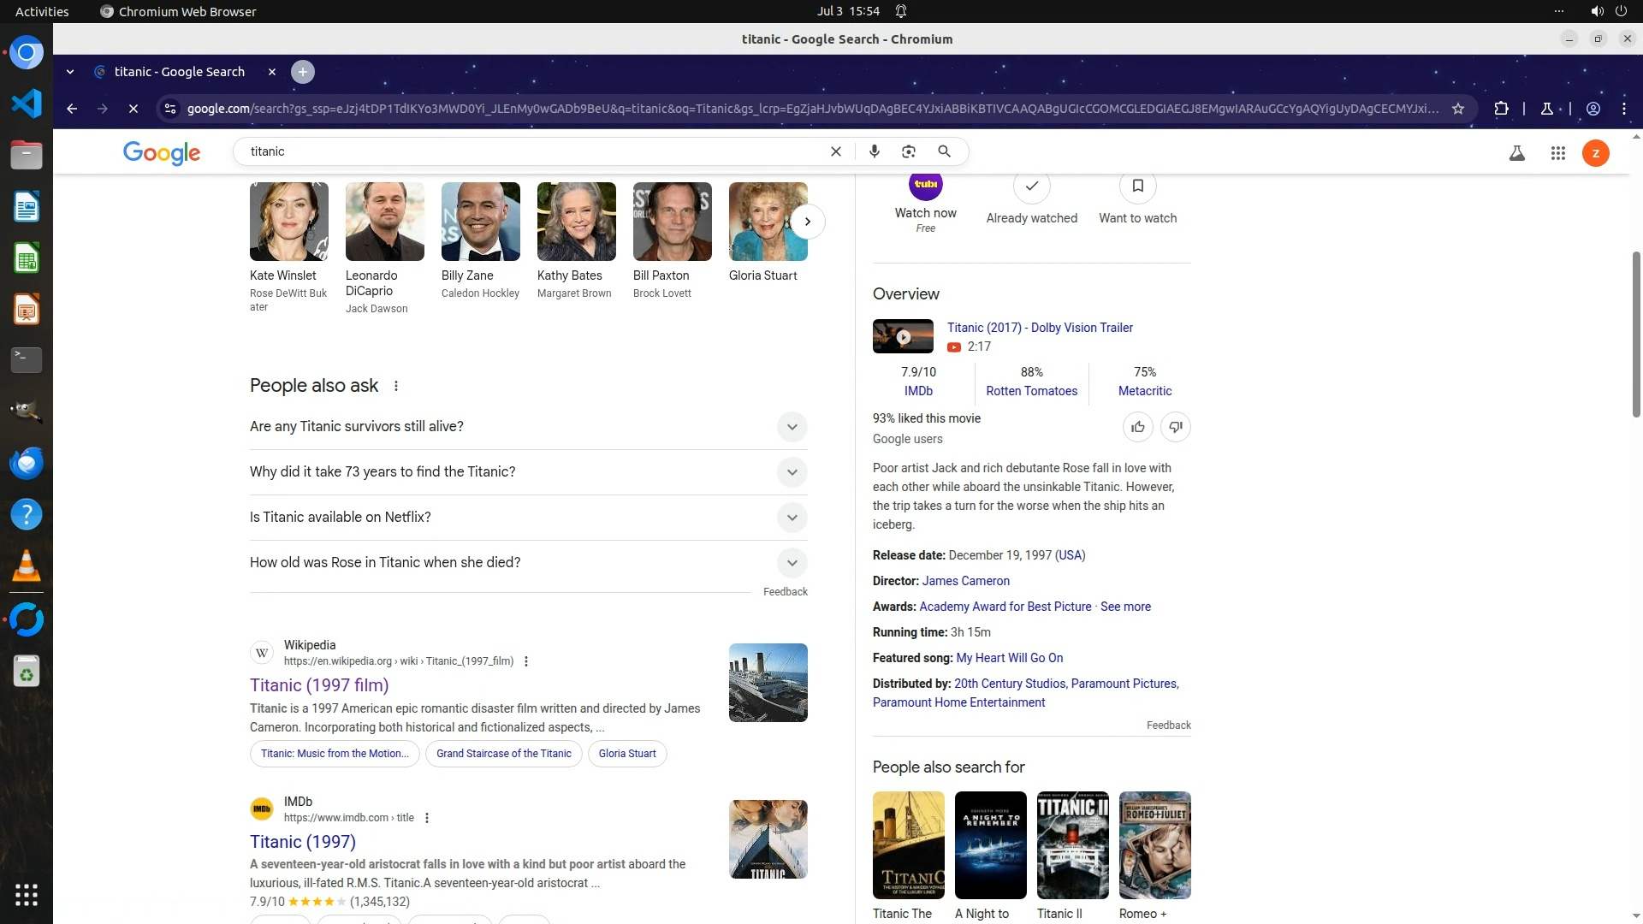Expand "How old was Rose" question
Viewport: 1643px width, 924px height.
point(792,563)
